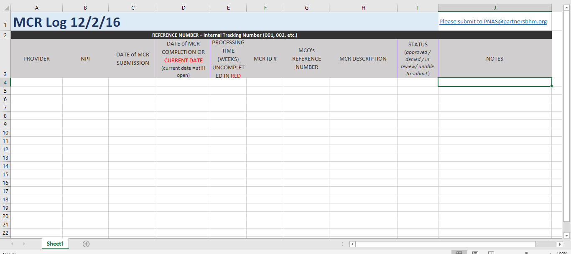Click the 'DATE of MCR COMPLETION OR CURRENT DATE' cell
571x254 pixels.
[x=184, y=59]
